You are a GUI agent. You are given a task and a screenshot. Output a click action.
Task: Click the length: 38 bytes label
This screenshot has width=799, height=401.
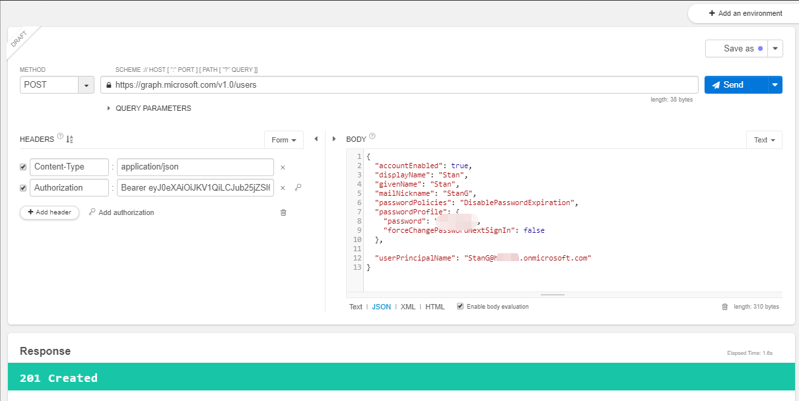tap(672, 100)
